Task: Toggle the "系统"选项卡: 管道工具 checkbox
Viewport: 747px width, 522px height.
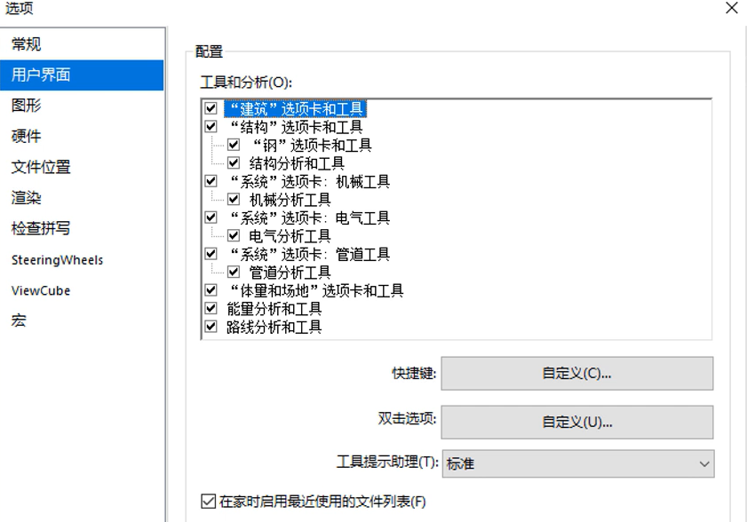Action: 211,253
